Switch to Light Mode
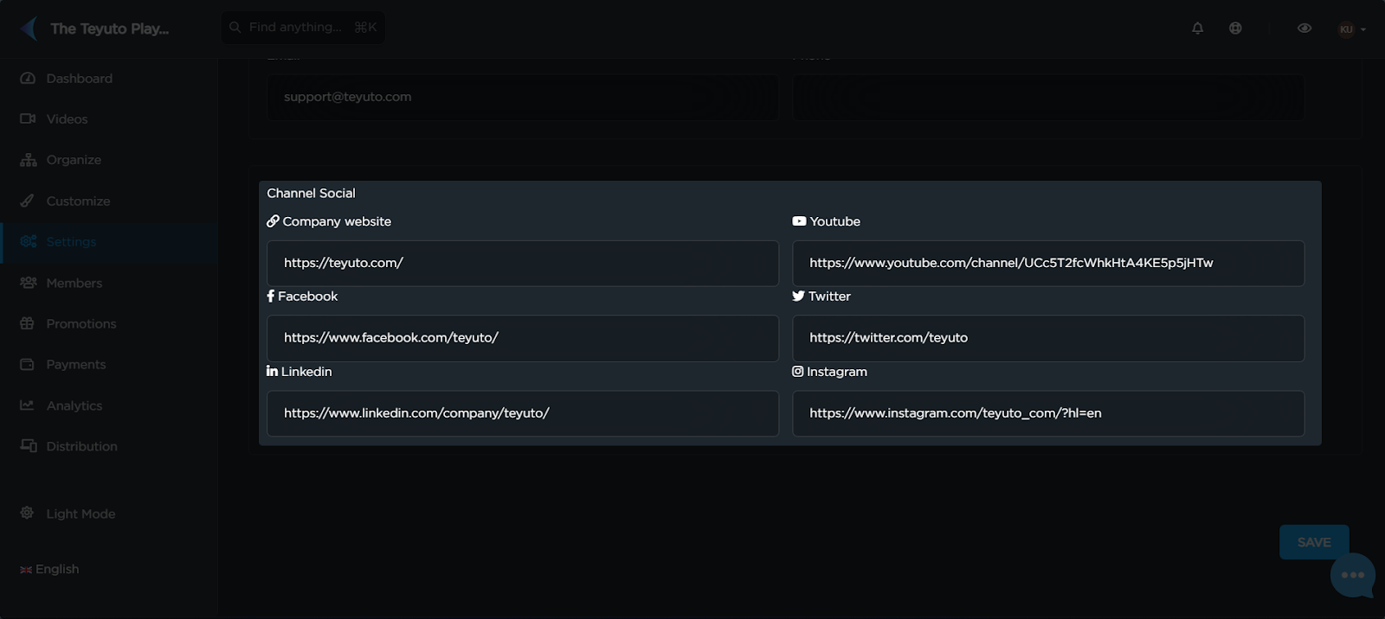Screen dimensions: 1385x619 click(81, 514)
